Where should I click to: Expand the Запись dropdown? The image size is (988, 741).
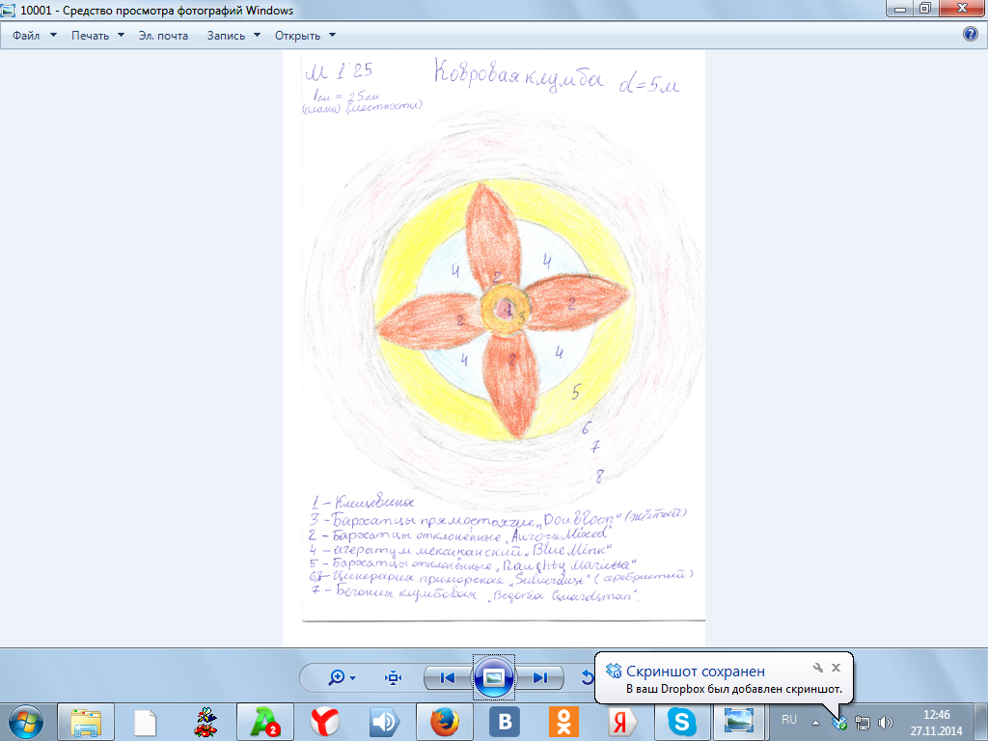(x=233, y=36)
